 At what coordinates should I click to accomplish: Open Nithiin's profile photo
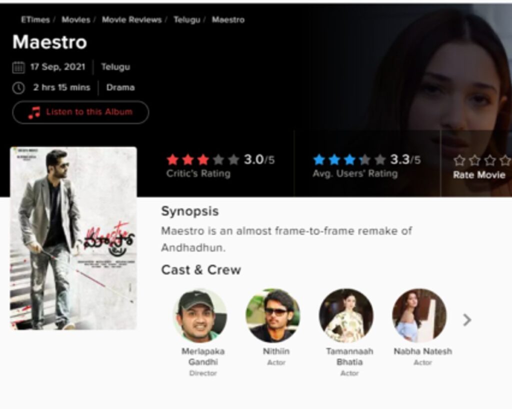pyautogui.click(x=273, y=315)
